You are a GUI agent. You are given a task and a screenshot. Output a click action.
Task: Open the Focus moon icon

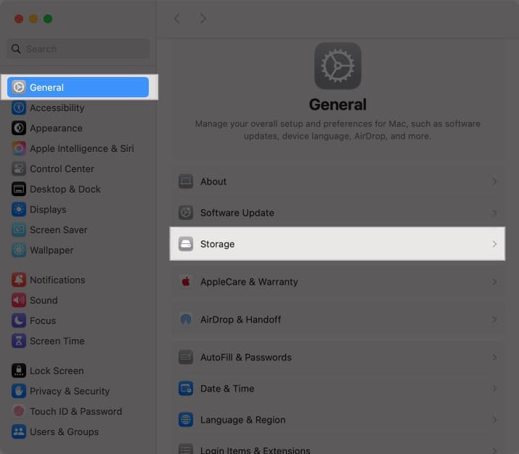[x=19, y=320]
